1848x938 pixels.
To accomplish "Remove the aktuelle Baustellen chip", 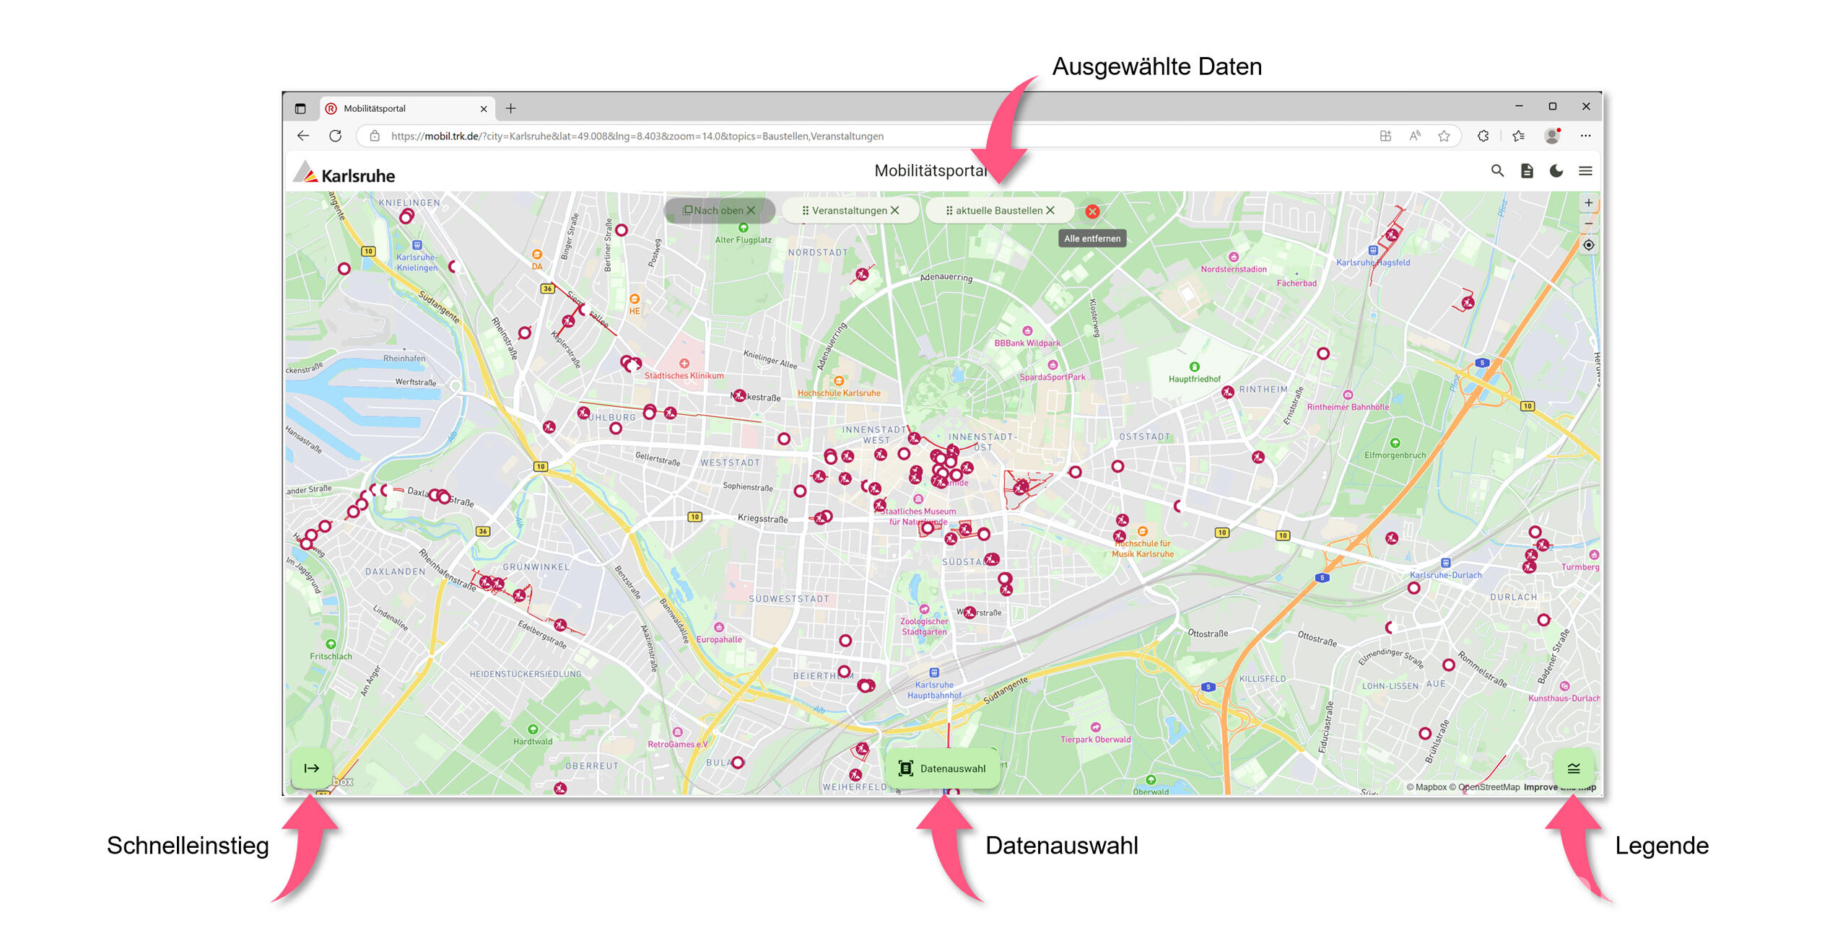I will pos(1050,211).
